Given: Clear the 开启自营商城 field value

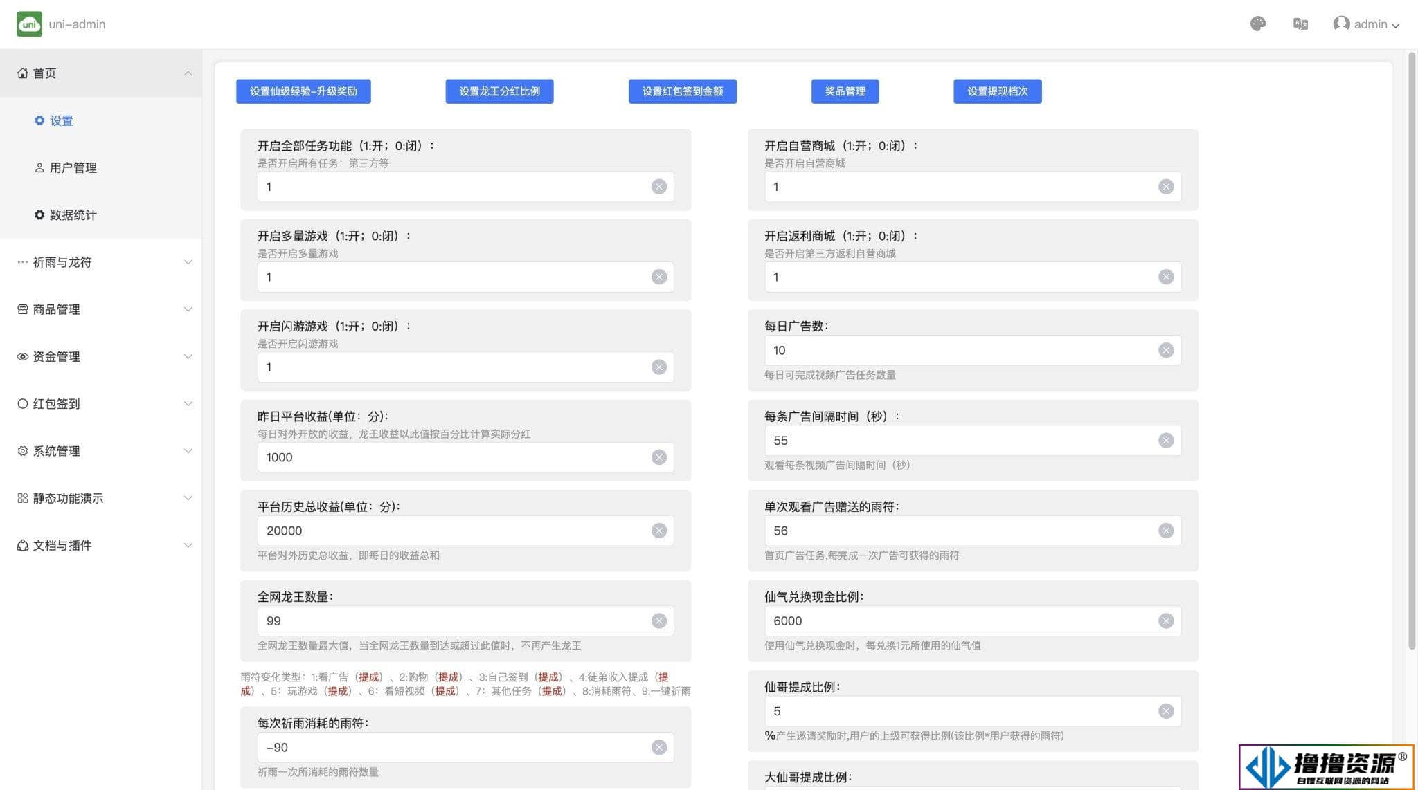Looking at the screenshot, I should tap(1166, 187).
